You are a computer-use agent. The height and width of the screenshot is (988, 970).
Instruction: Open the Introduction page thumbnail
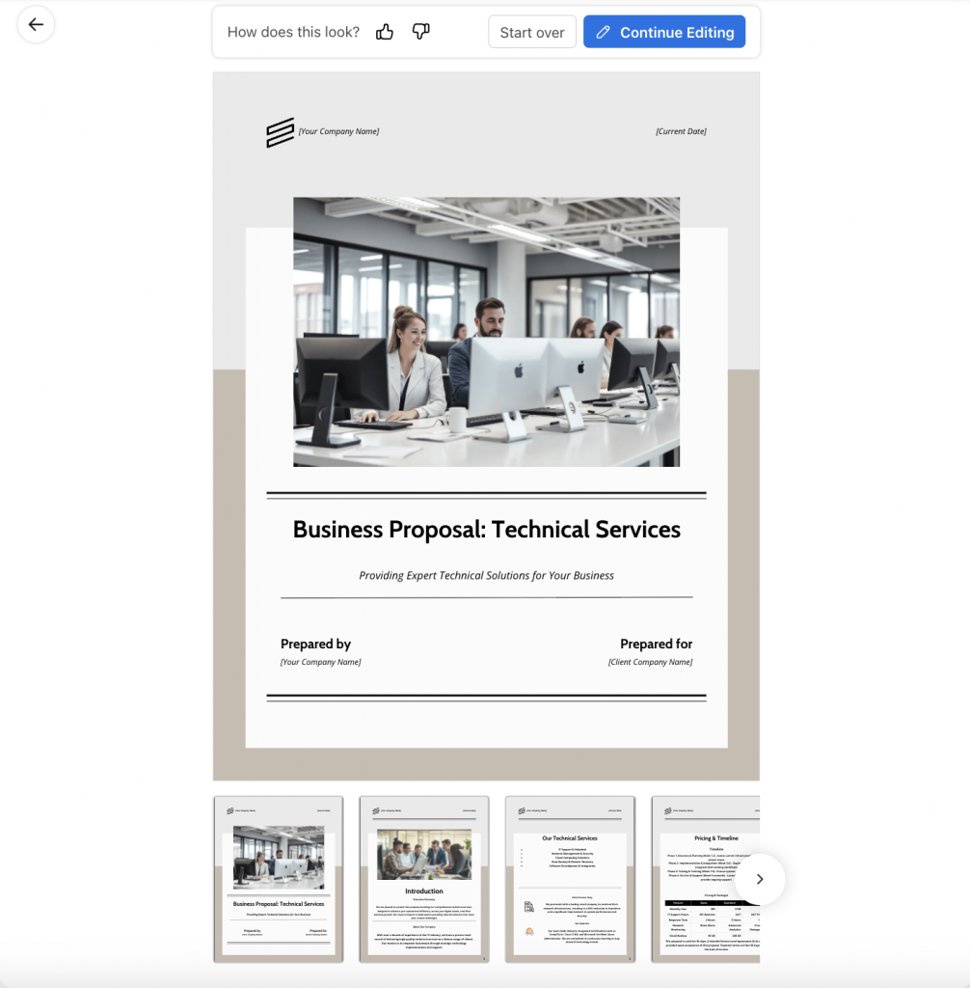(x=424, y=879)
